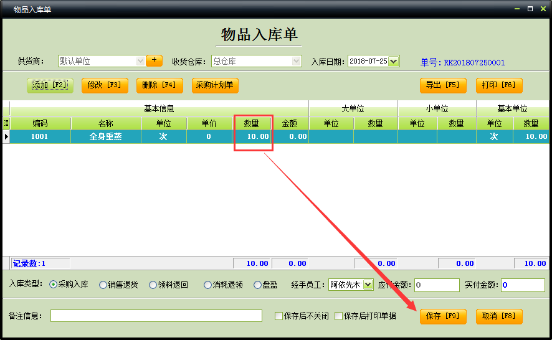Export using the 导出 [F5] button
552x340 pixels.
click(x=442, y=85)
